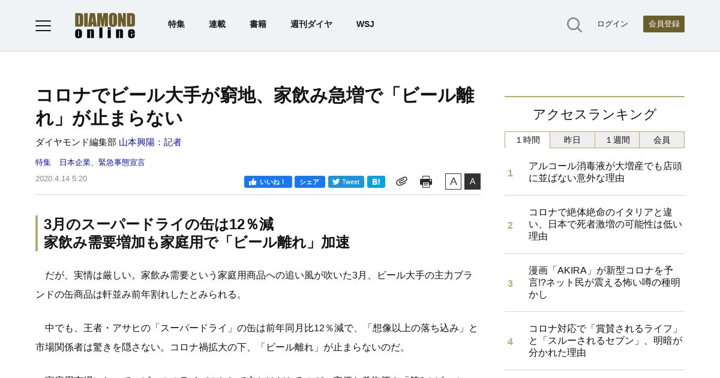720x378 pixels.
Task: Click the Twitter Tweet button
Action: (x=346, y=182)
